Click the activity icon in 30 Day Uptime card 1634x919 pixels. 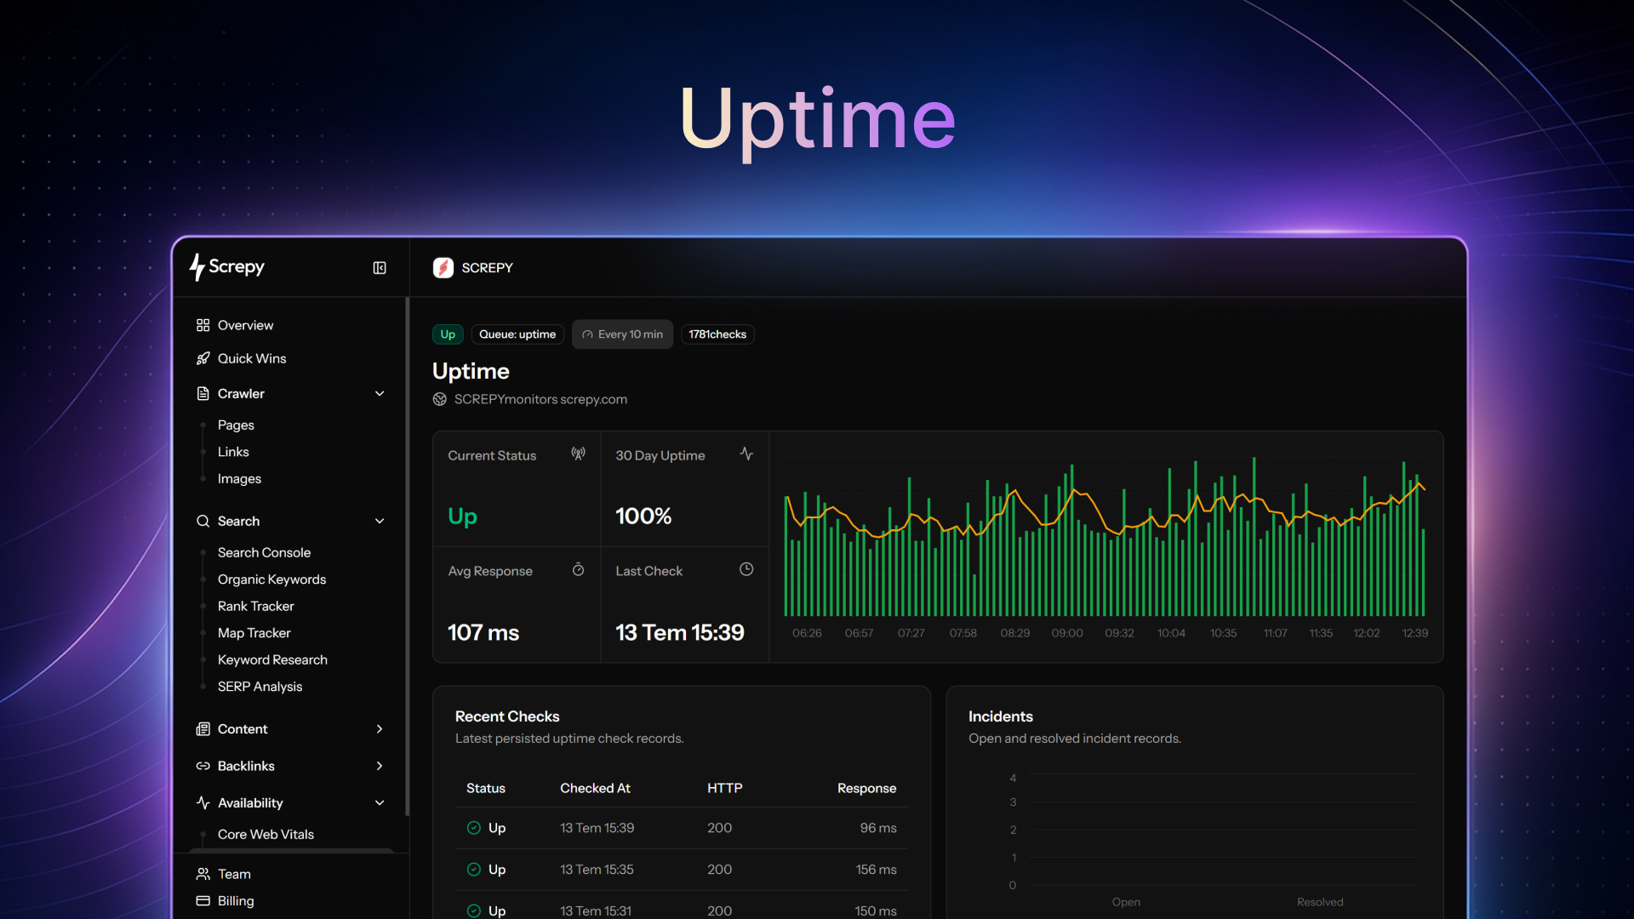pos(746,454)
